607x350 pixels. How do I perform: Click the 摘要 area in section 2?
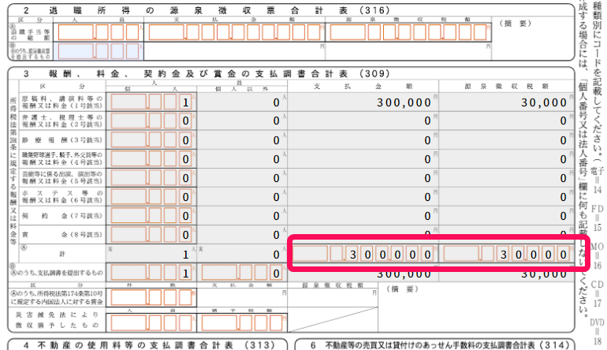pyautogui.click(x=533, y=39)
